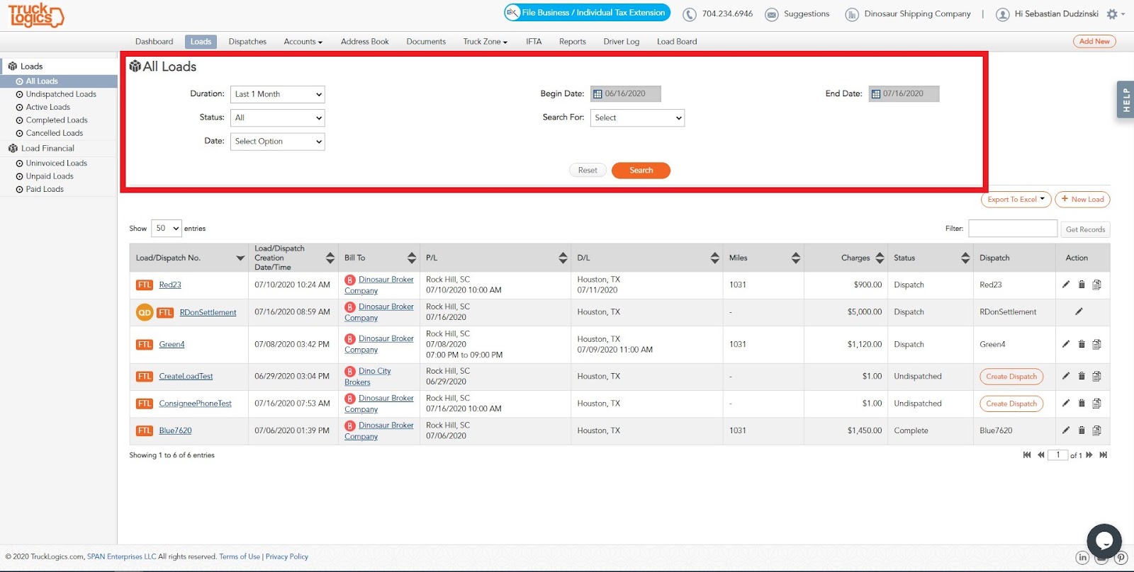Click the Add New button
The image size is (1134, 572).
(x=1094, y=41)
